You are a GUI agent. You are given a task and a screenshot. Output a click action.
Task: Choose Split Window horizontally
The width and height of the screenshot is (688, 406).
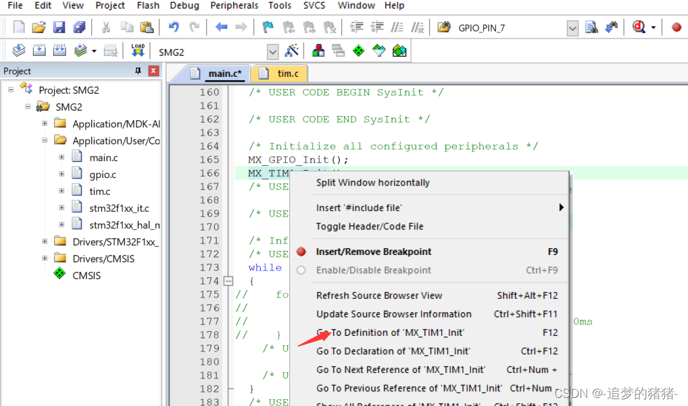click(430, 183)
